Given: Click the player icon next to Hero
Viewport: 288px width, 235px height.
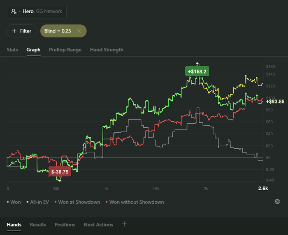Looking at the screenshot, I should 14,12.
